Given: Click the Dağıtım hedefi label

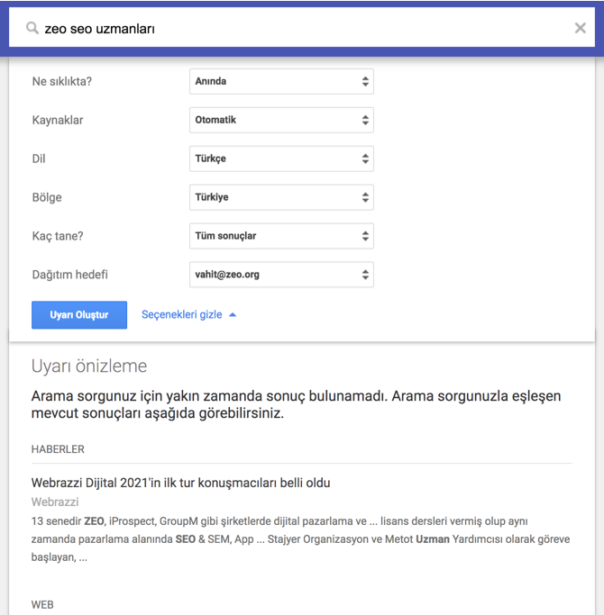Looking at the screenshot, I should pyautogui.click(x=70, y=275).
